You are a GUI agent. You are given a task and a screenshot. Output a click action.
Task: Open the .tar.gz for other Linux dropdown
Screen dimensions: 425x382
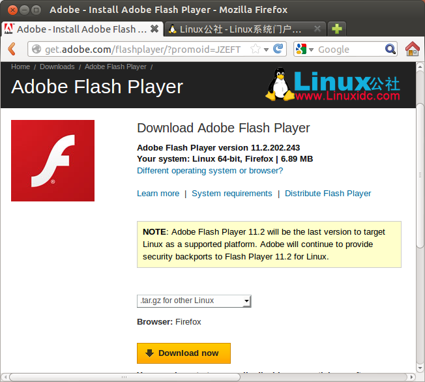point(194,301)
